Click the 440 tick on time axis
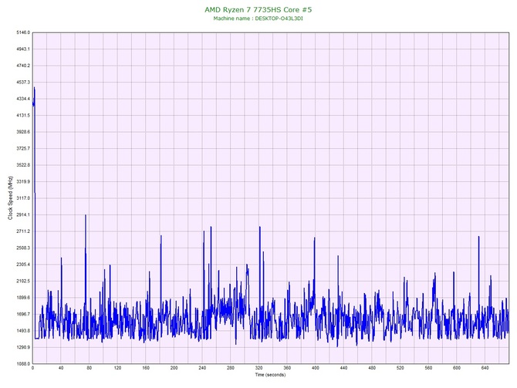This screenshot has height=388, width=517. pos(343,368)
